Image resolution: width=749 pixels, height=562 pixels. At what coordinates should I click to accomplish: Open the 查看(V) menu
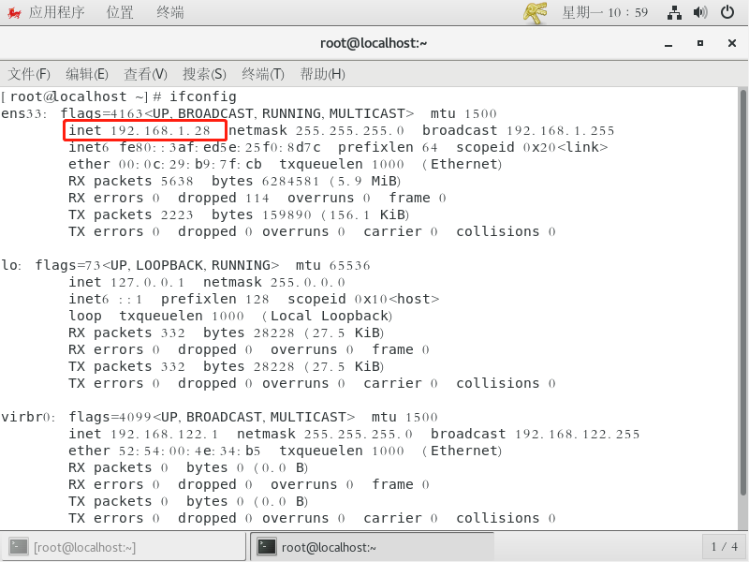(x=146, y=74)
